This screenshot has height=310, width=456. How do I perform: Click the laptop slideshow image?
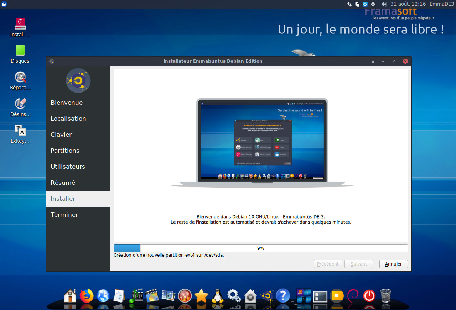click(262, 143)
